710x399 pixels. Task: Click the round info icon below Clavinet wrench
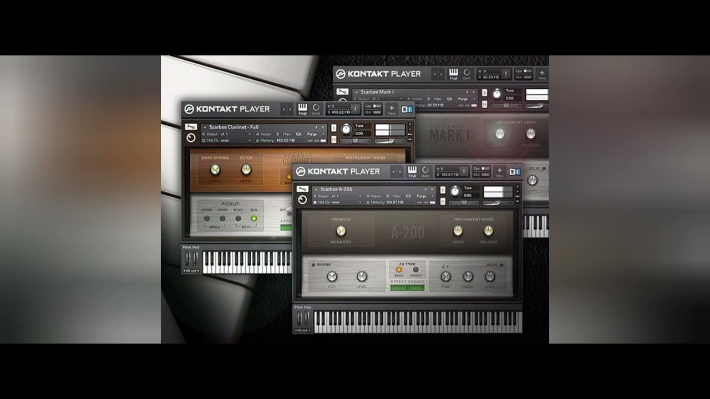tap(190, 137)
